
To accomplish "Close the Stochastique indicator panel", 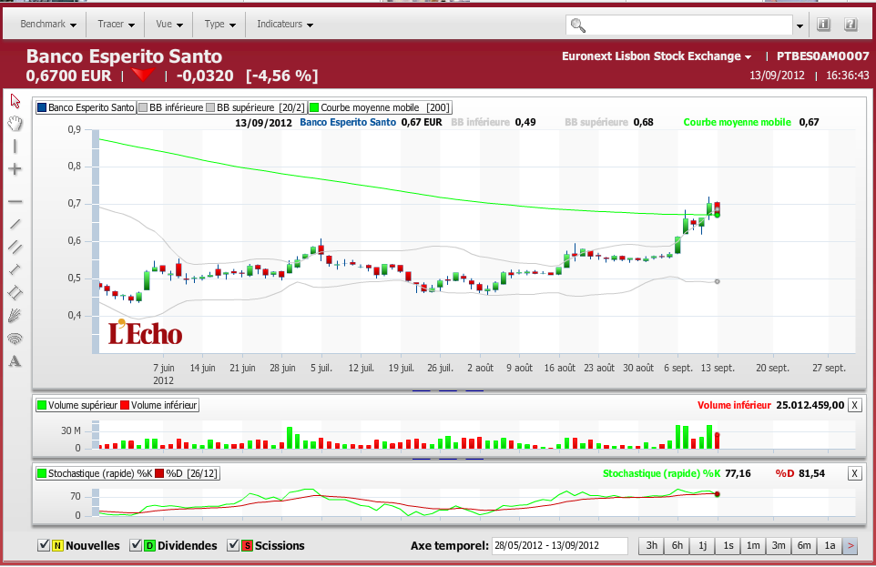I will click(x=854, y=473).
